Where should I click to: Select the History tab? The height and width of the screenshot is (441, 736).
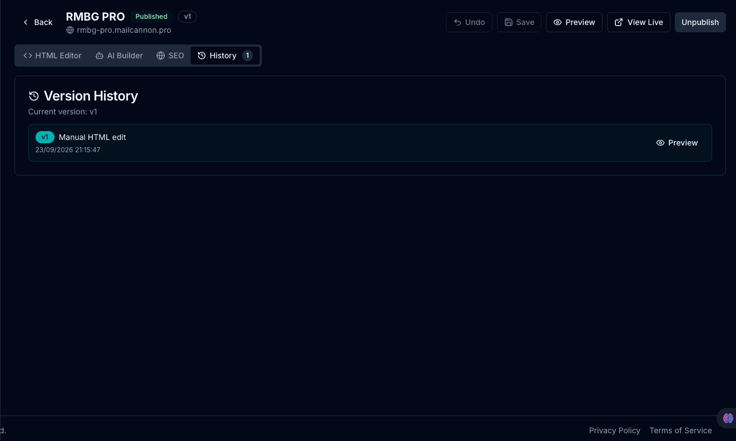[225, 56]
